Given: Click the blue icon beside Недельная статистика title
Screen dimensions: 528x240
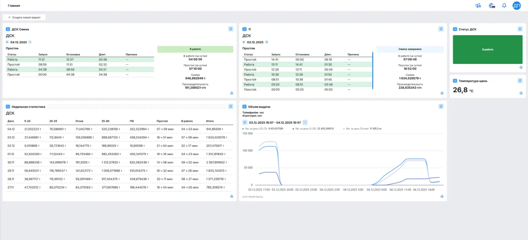Looking at the screenshot, I should 8,107.
